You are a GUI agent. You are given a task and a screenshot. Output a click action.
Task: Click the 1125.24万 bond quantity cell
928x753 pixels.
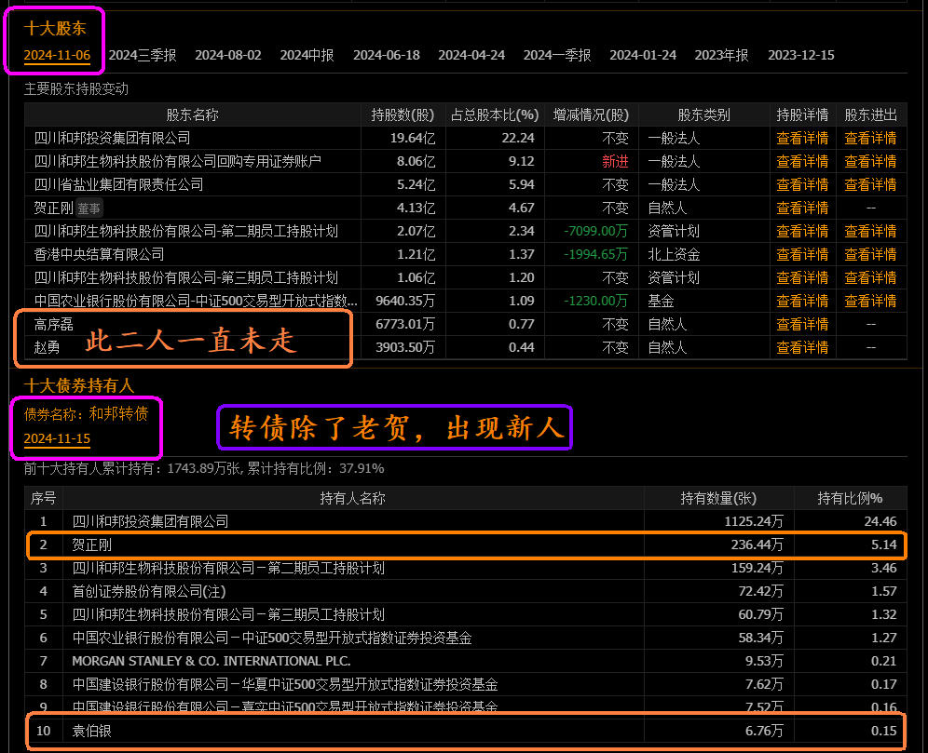(x=754, y=521)
